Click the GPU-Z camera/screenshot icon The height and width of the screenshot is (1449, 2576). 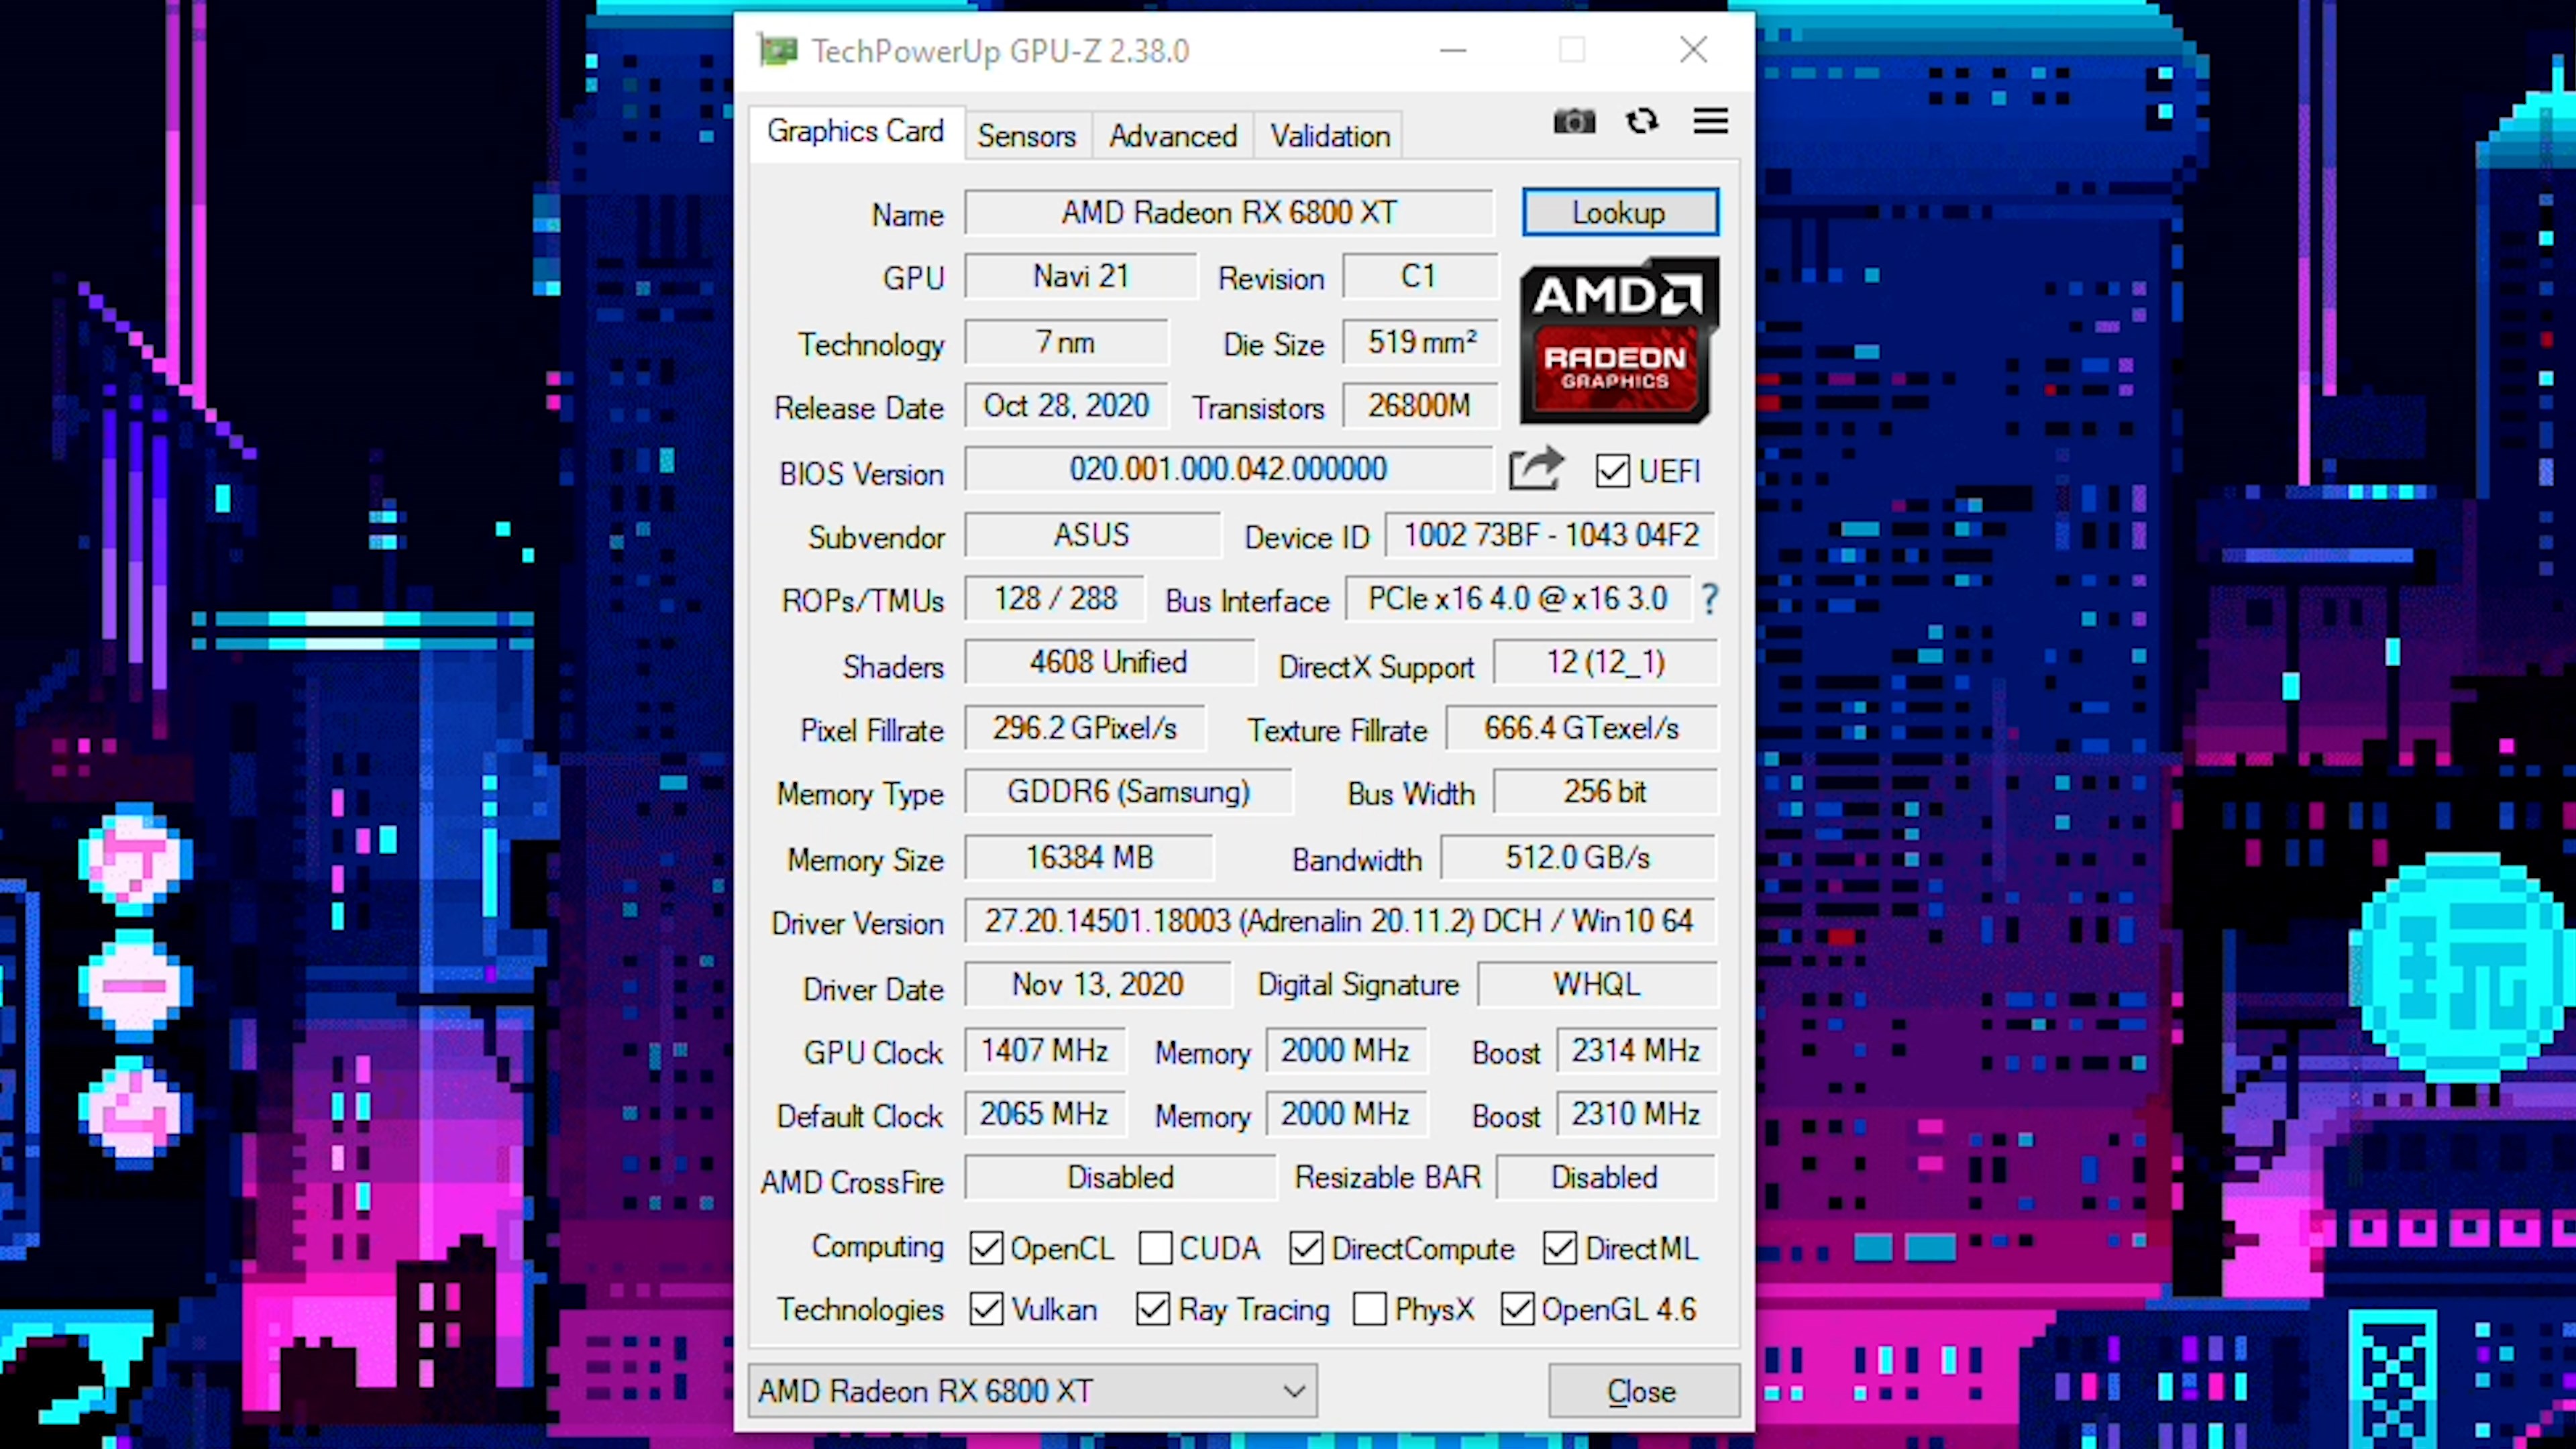(1573, 120)
